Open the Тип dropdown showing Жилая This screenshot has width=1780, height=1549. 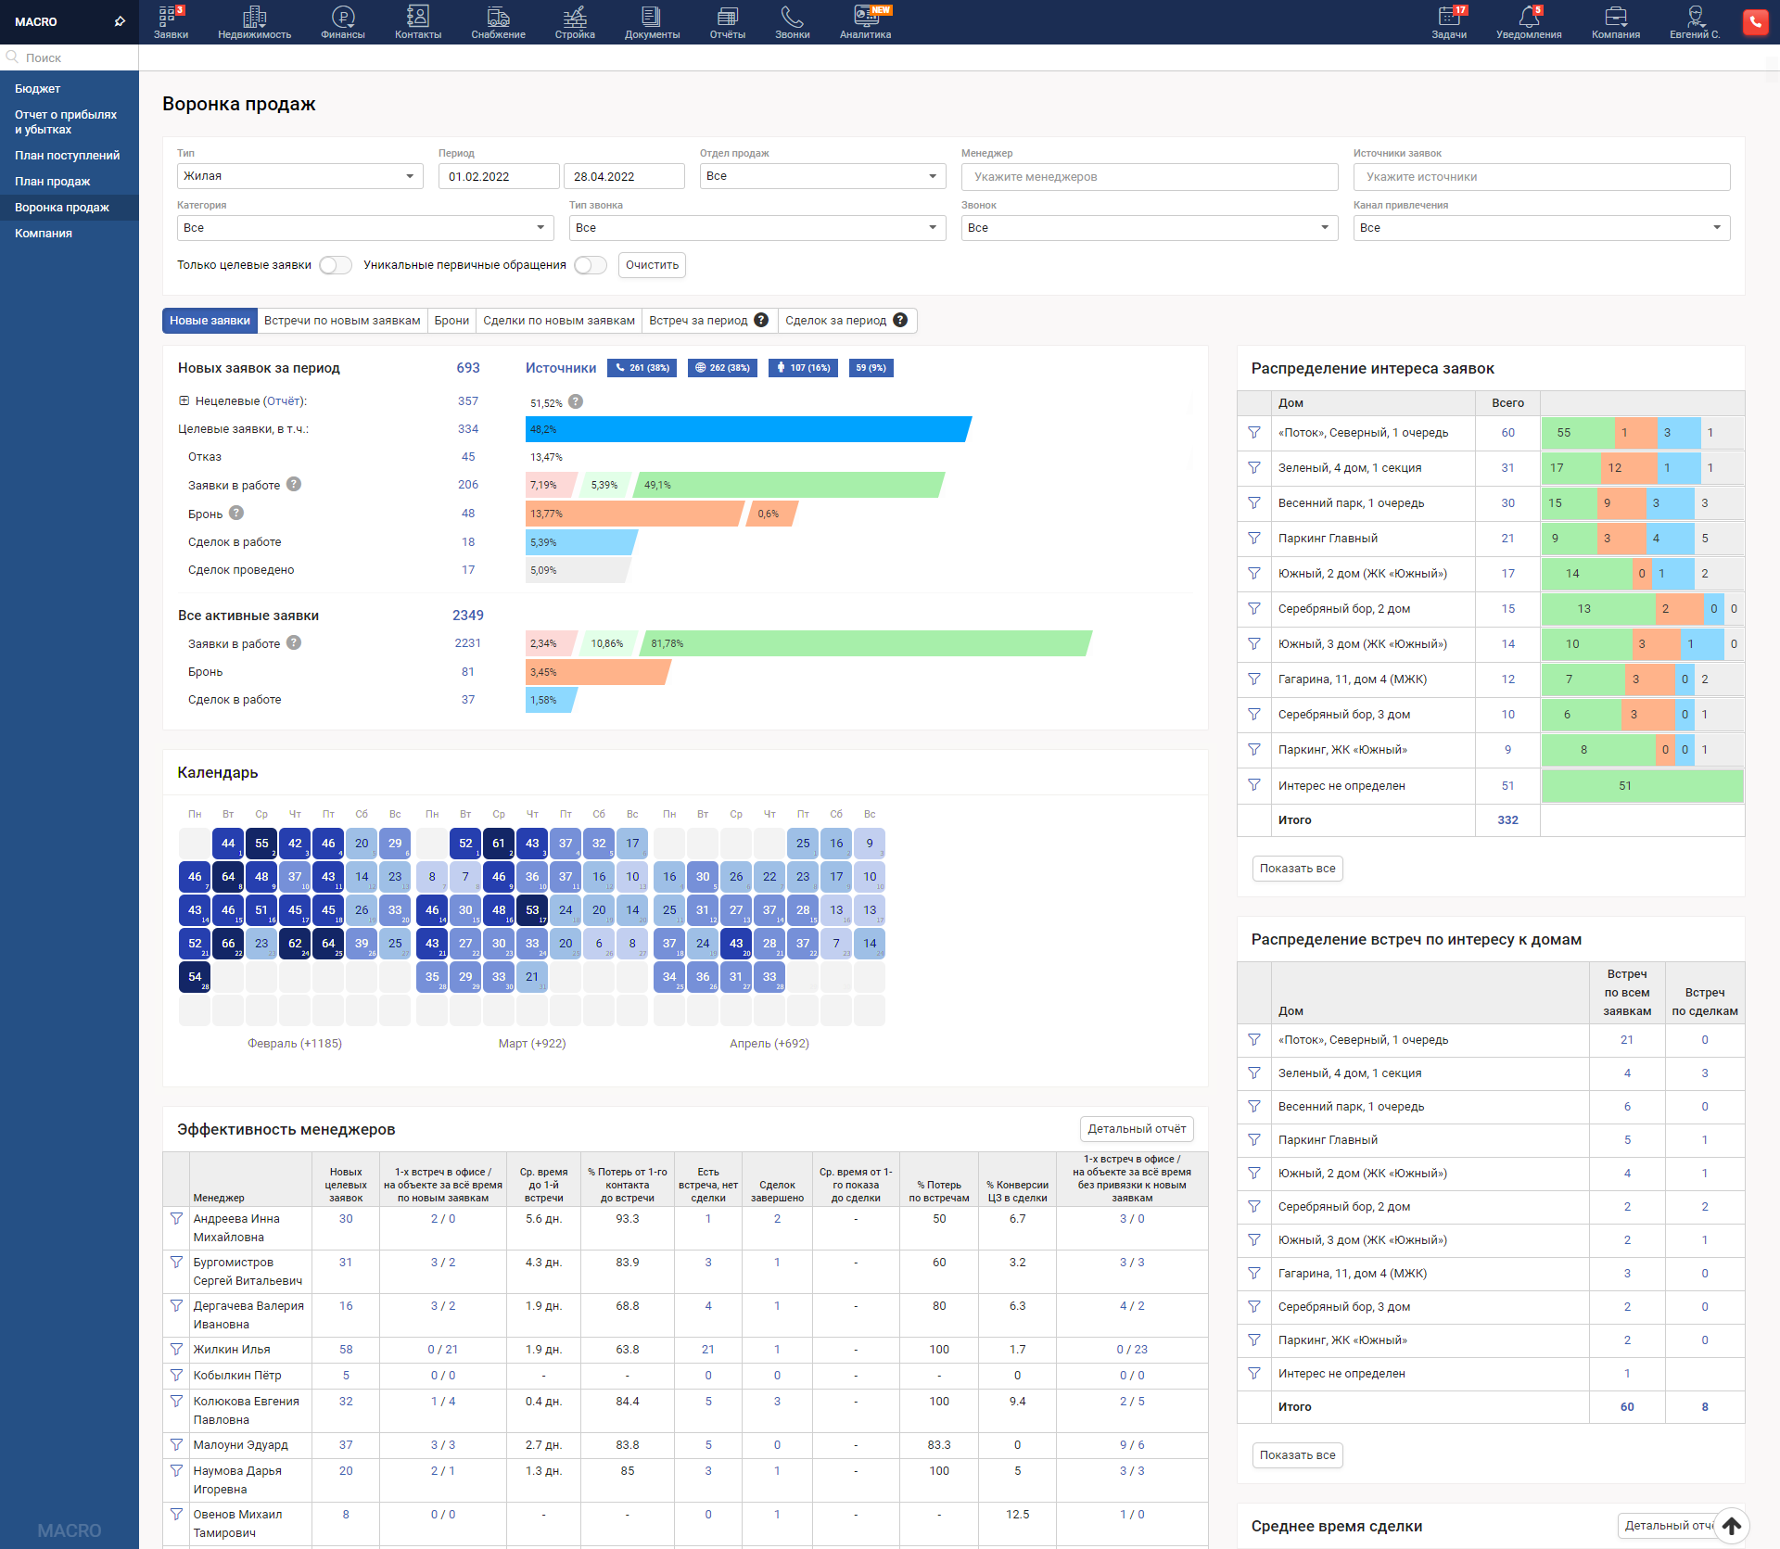tap(299, 176)
